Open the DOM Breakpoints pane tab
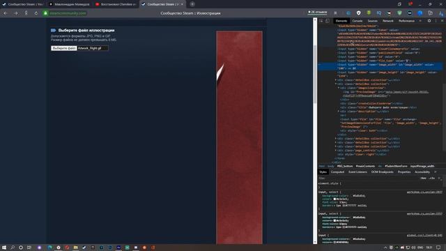 (383, 172)
